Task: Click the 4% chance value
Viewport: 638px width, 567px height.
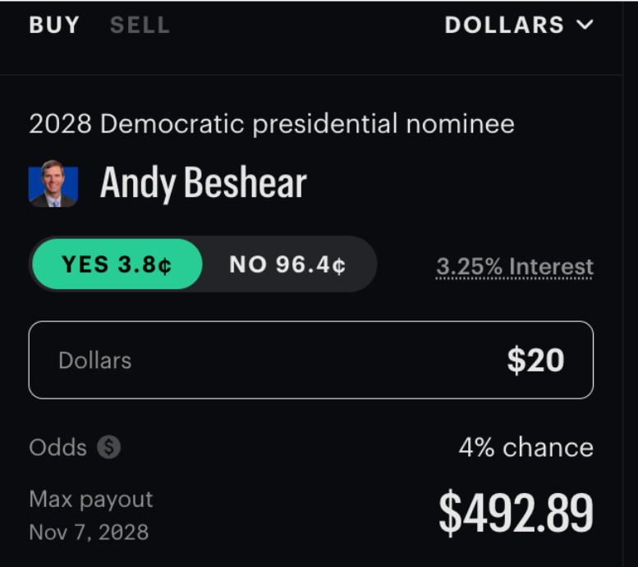Action: pos(526,447)
